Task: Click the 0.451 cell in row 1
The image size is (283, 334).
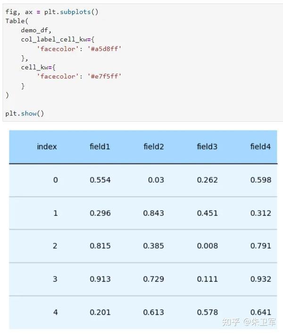Action: 208,213
